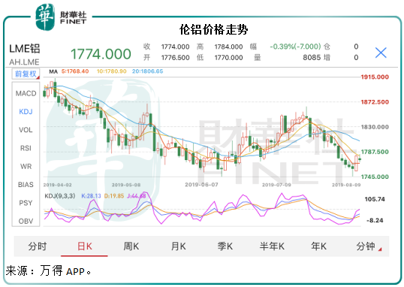The image size is (404, 287).
Task: Click the MA 5:1768.40 value
Action: coord(75,71)
